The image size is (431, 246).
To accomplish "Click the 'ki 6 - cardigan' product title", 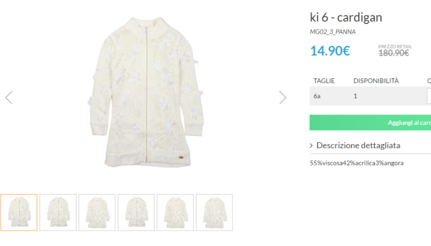I will pyautogui.click(x=346, y=17).
